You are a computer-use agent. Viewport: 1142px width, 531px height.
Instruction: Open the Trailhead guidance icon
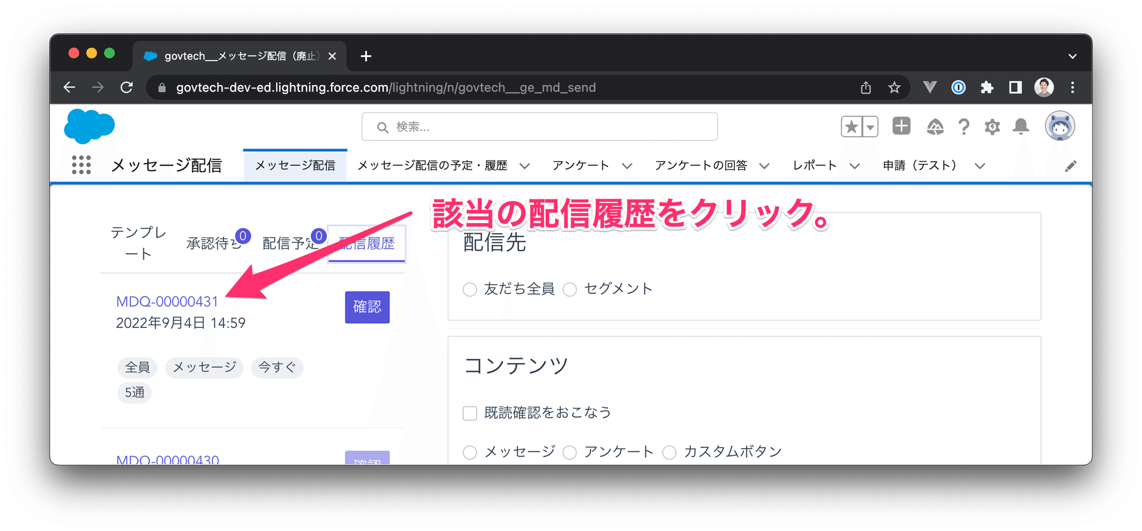click(x=935, y=126)
